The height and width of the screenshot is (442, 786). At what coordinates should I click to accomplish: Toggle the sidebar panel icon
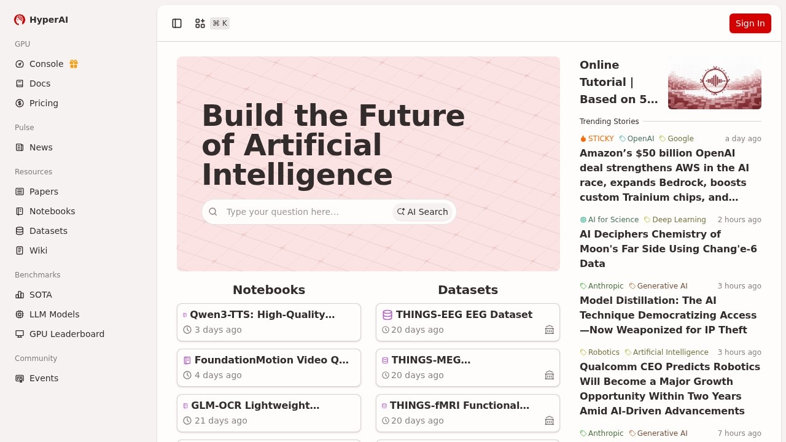[177, 23]
